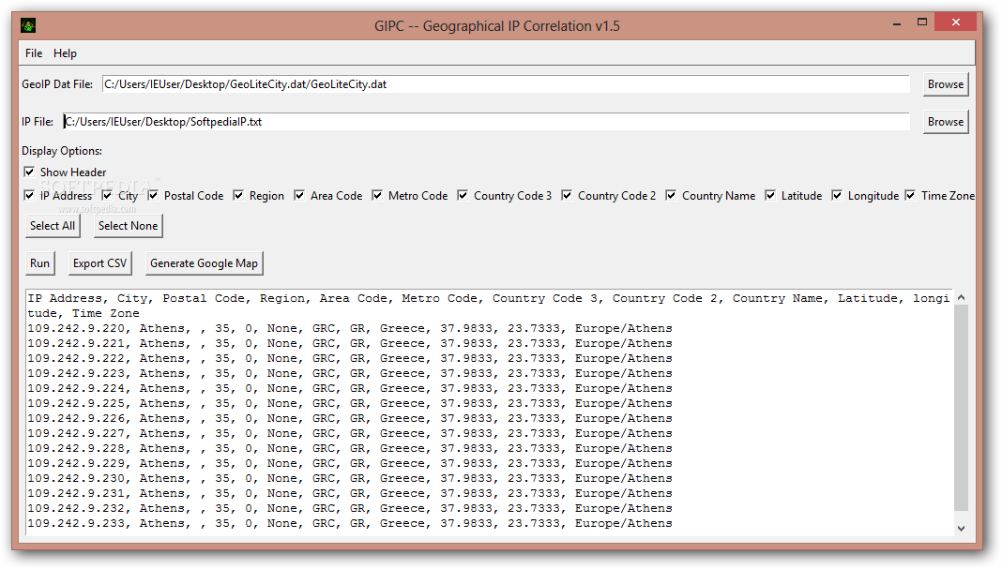Browse for the GeoIP Dat file
The image size is (1002, 569).
point(946,84)
